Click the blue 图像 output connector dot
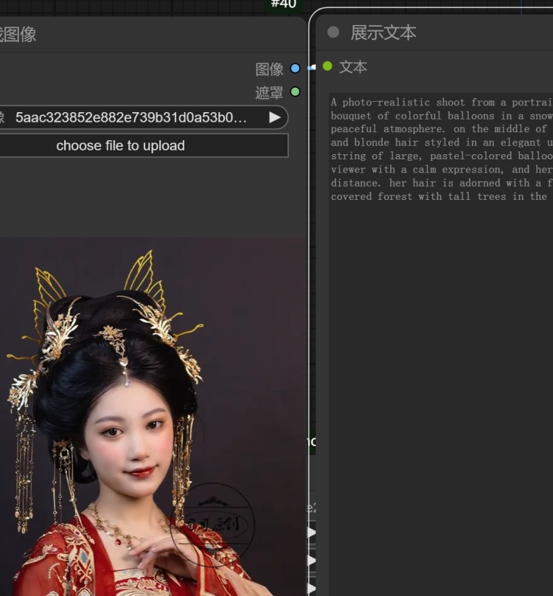This screenshot has height=596, width=553. click(295, 69)
